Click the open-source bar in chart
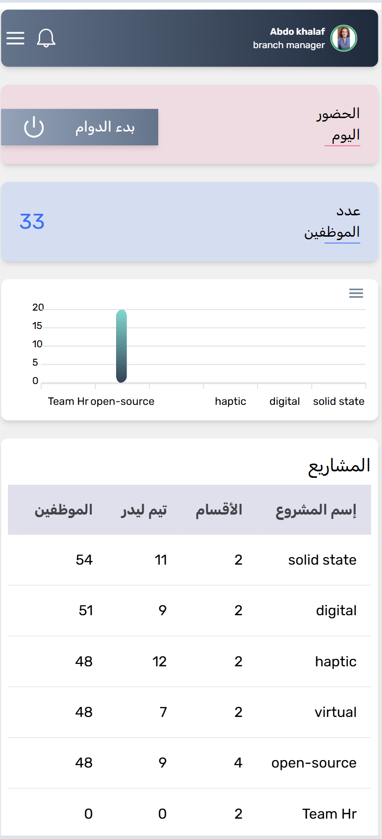 point(122,346)
